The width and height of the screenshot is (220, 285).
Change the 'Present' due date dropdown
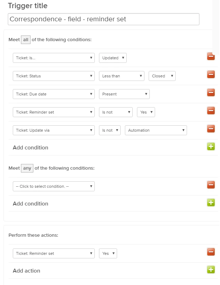124,94
